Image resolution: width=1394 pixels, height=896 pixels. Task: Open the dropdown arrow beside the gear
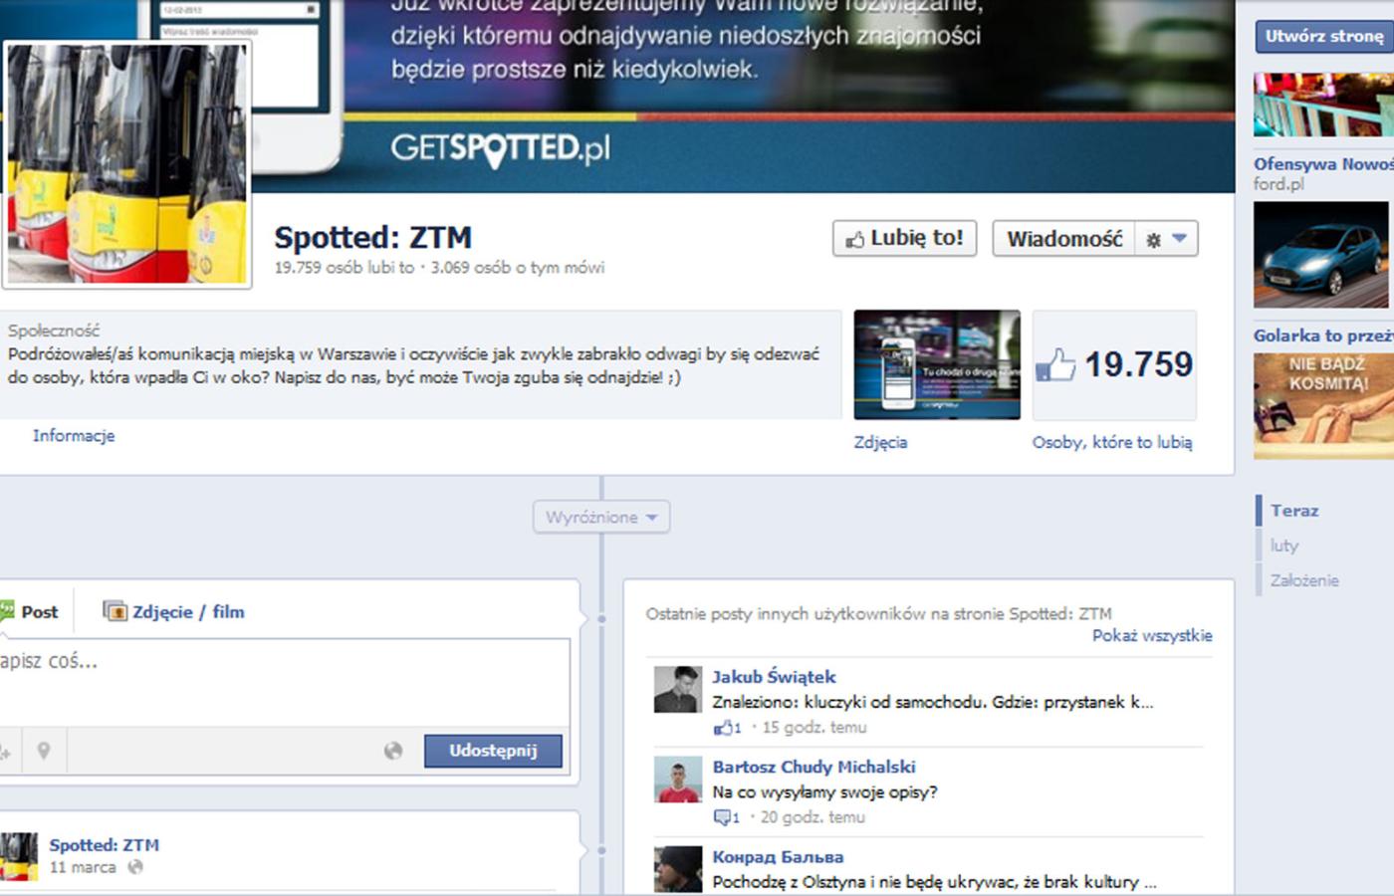pos(1180,239)
